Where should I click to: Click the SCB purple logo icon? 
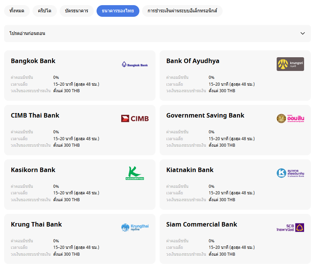(290, 228)
